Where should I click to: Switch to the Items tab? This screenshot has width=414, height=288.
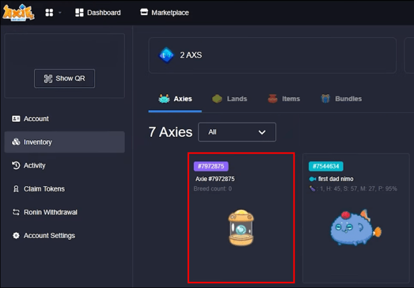284,99
